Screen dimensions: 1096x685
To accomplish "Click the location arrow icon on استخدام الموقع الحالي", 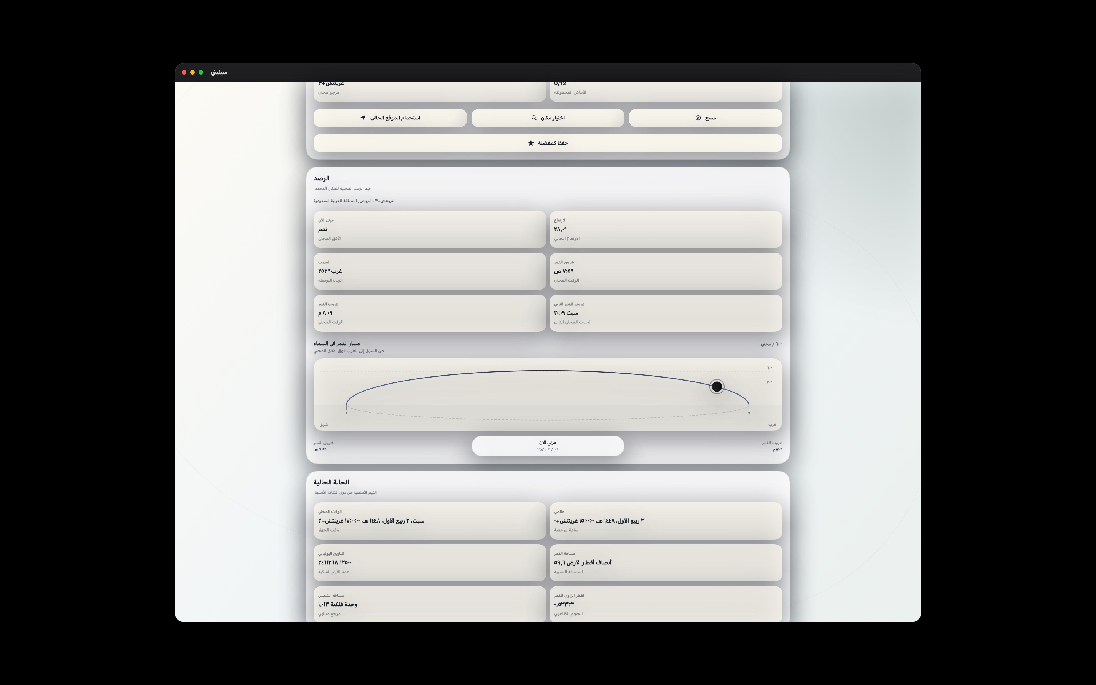I will pyautogui.click(x=363, y=118).
